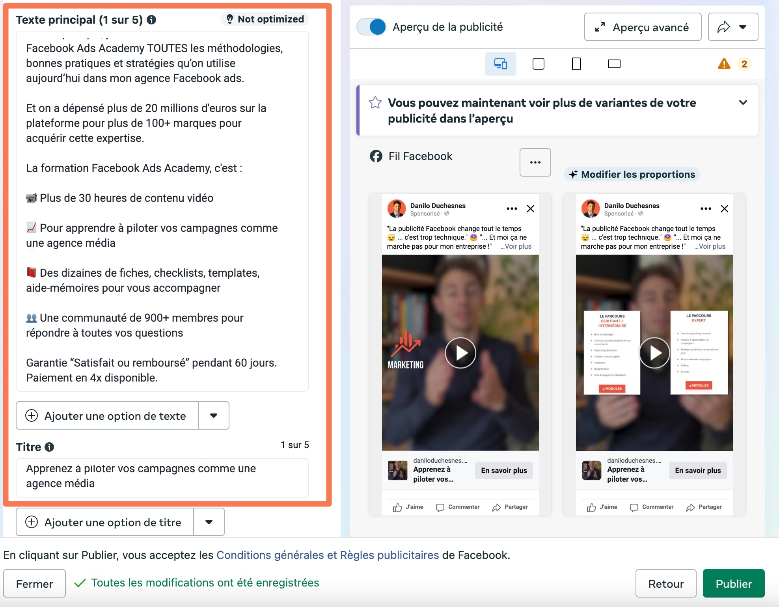The width and height of the screenshot is (779, 607).
Task: Click En savoir plus in first ad preview
Action: tap(504, 470)
